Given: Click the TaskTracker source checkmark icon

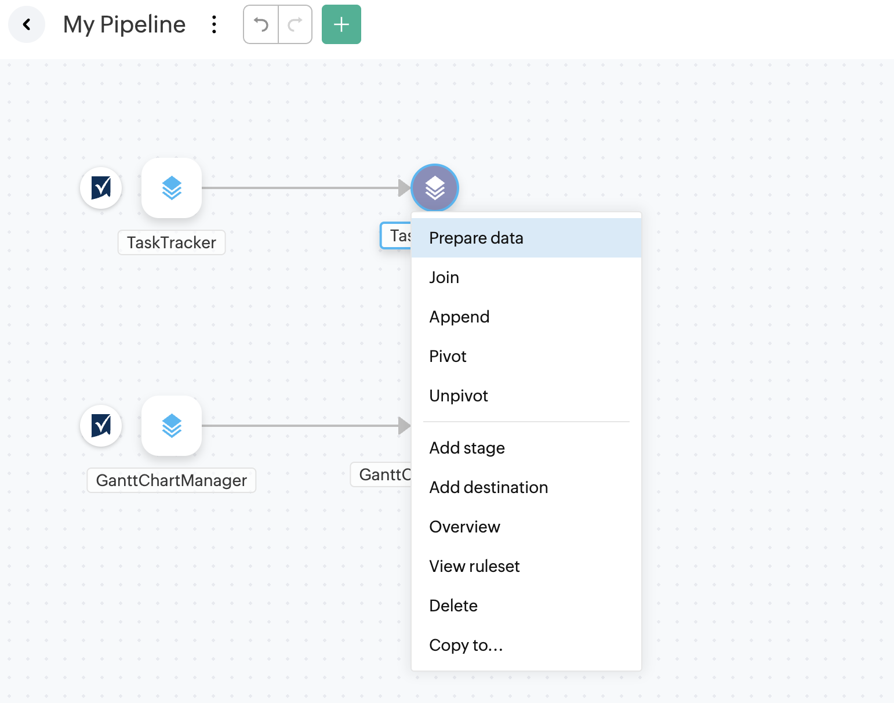Looking at the screenshot, I should click(101, 187).
